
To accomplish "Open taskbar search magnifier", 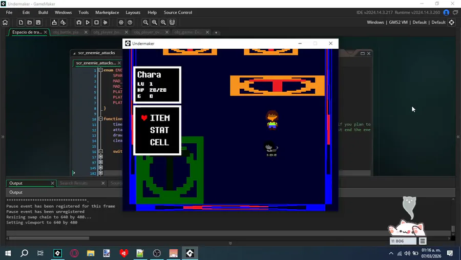I will coord(25,253).
